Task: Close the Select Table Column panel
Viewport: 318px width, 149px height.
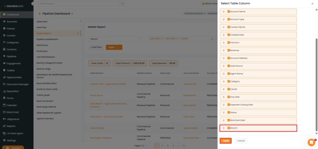Action: [x=312, y=3]
